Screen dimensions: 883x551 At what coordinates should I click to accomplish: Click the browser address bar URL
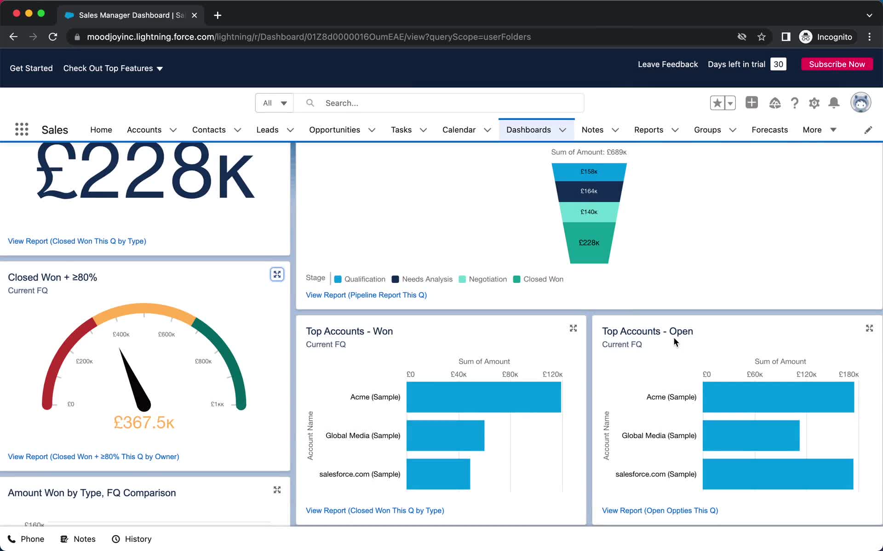coord(309,37)
